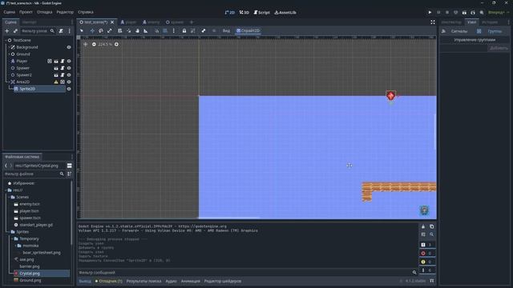The height and width of the screenshot is (288, 513).
Task: Select the Pan Mode hand tool
Action: tap(137, 30)
